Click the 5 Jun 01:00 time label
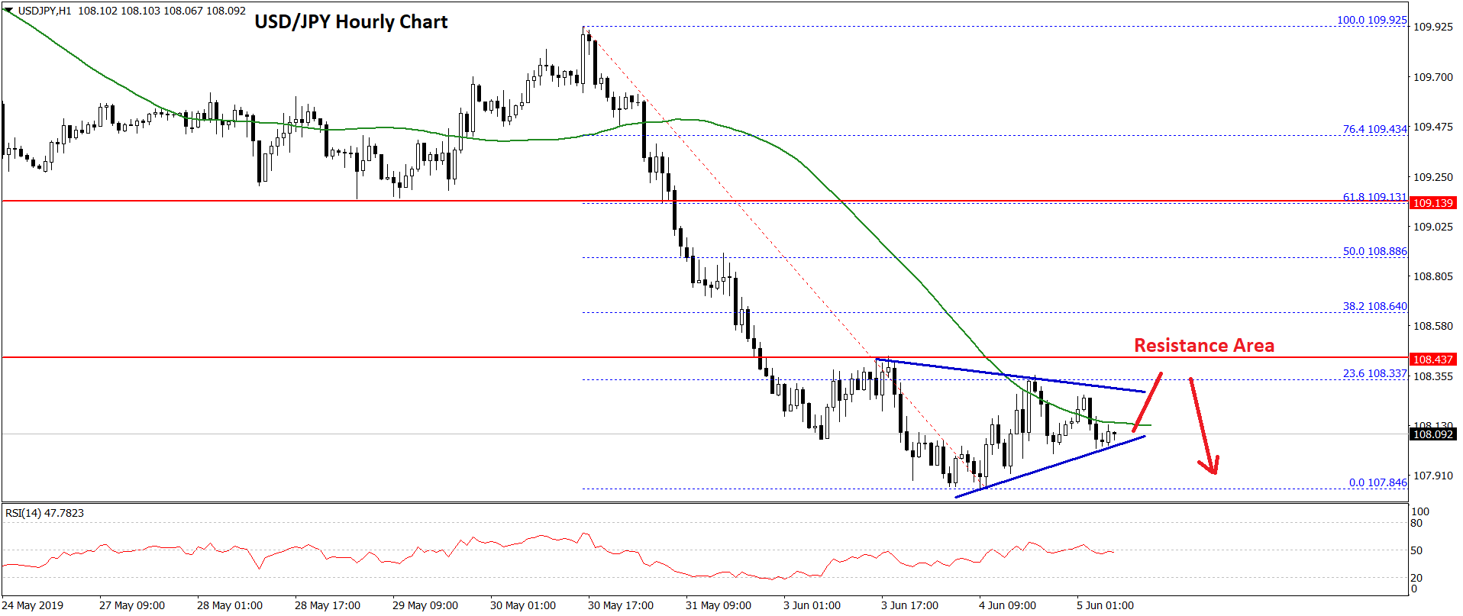This screenshot has width=1463, height=616. [x=1105, y=605]
